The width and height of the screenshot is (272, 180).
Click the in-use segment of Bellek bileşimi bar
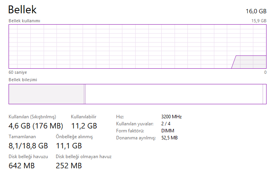46,94
